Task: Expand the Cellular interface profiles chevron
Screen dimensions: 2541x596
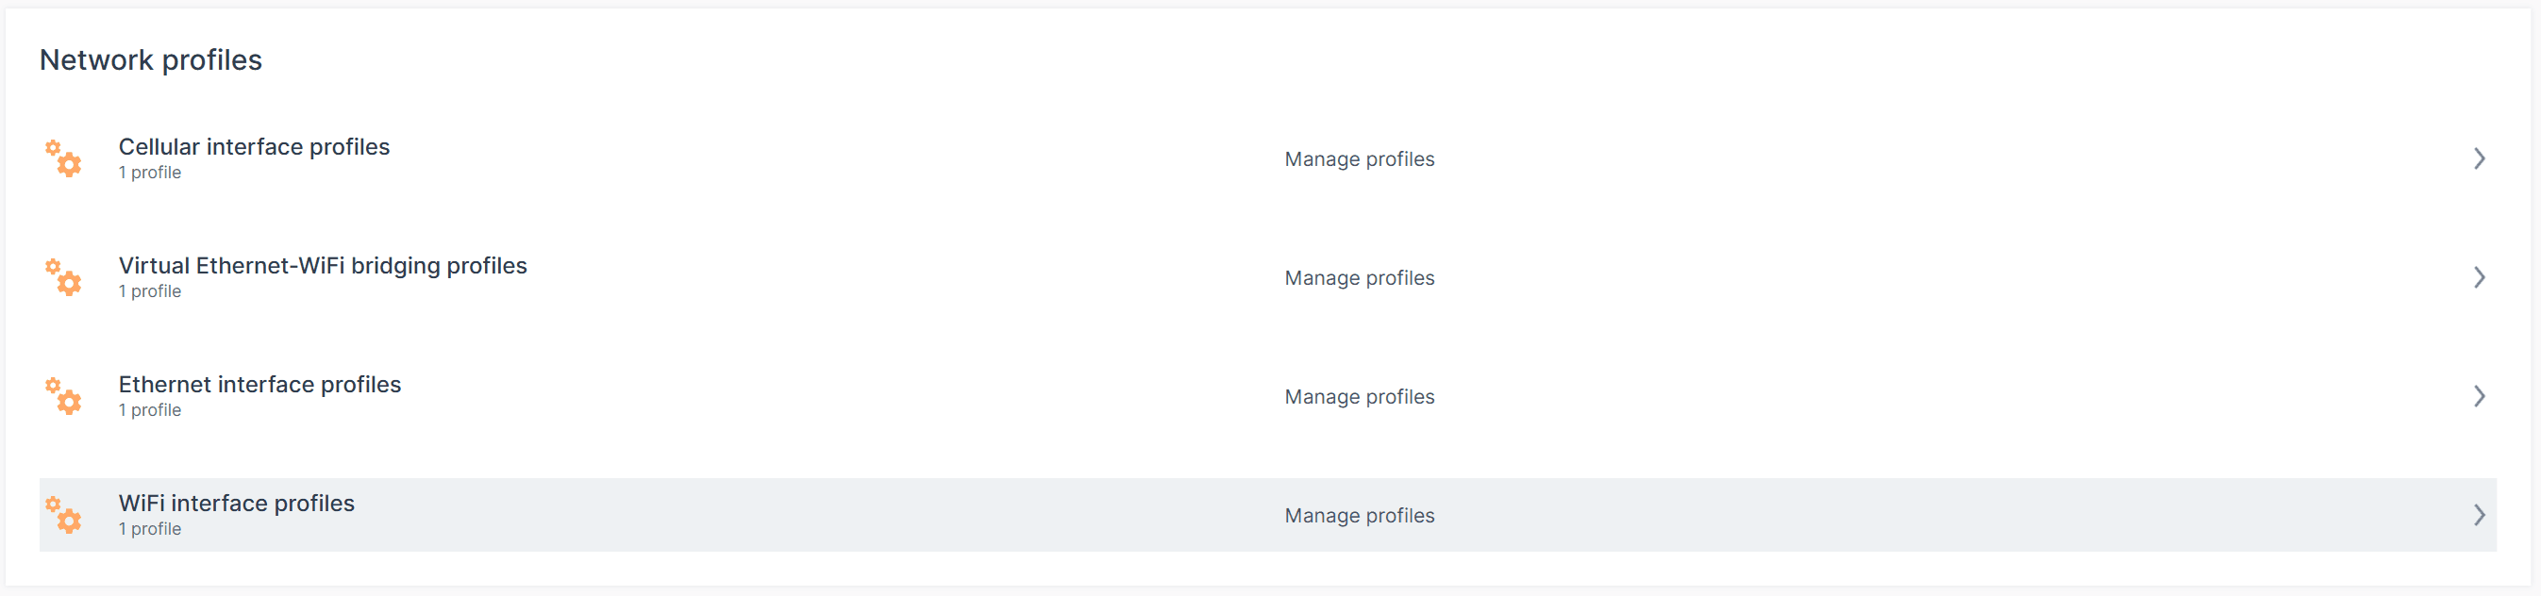Action: (2479, 158)
